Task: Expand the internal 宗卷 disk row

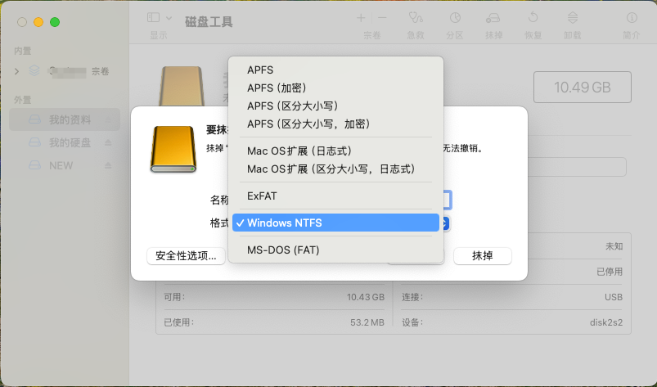Action: tap(16, 72)
